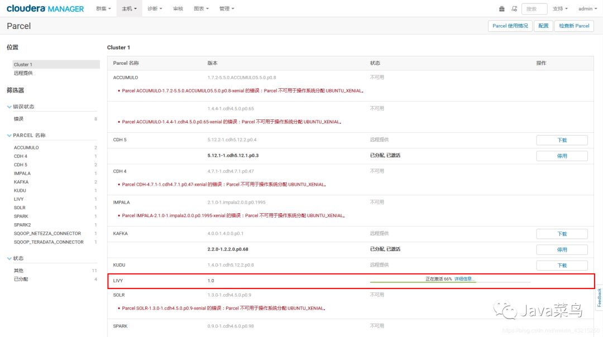Filter parcels by ACCUMULO
Image resolution: width=603 pixels, height=337 pixels.
coord(26,147)
